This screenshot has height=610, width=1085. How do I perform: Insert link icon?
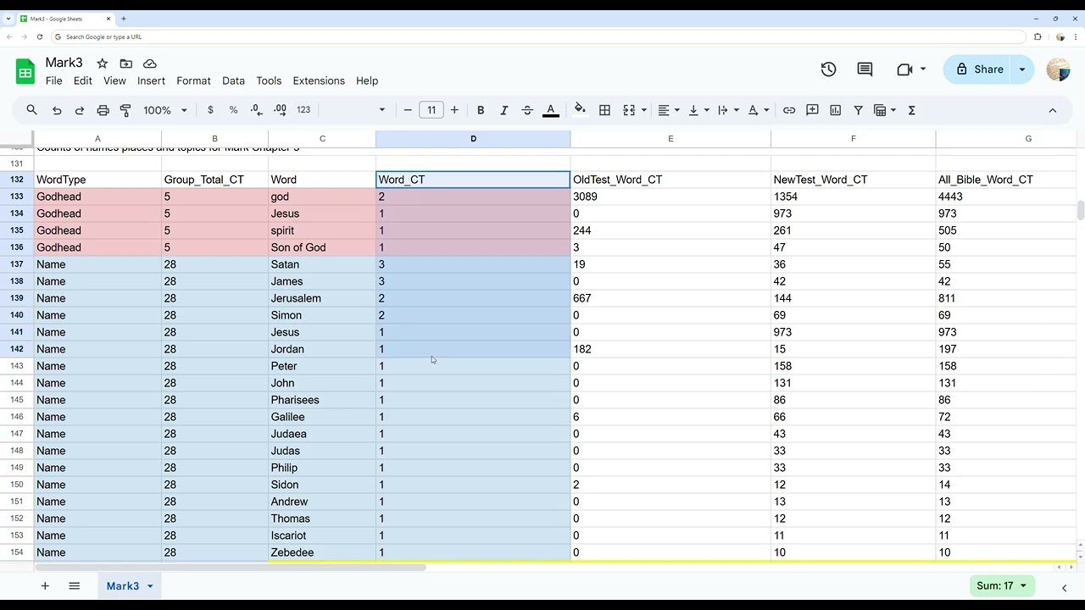(789, 110)
